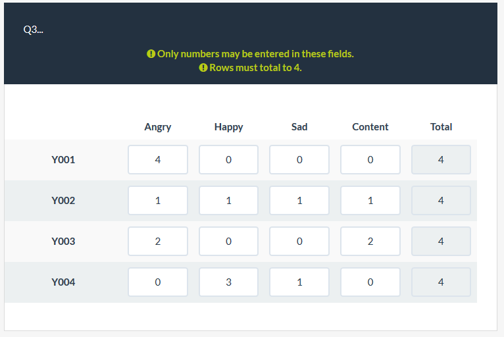Select the Happy input in row Y001
This screenshot has height=337, width=504.
coord(228,160)
